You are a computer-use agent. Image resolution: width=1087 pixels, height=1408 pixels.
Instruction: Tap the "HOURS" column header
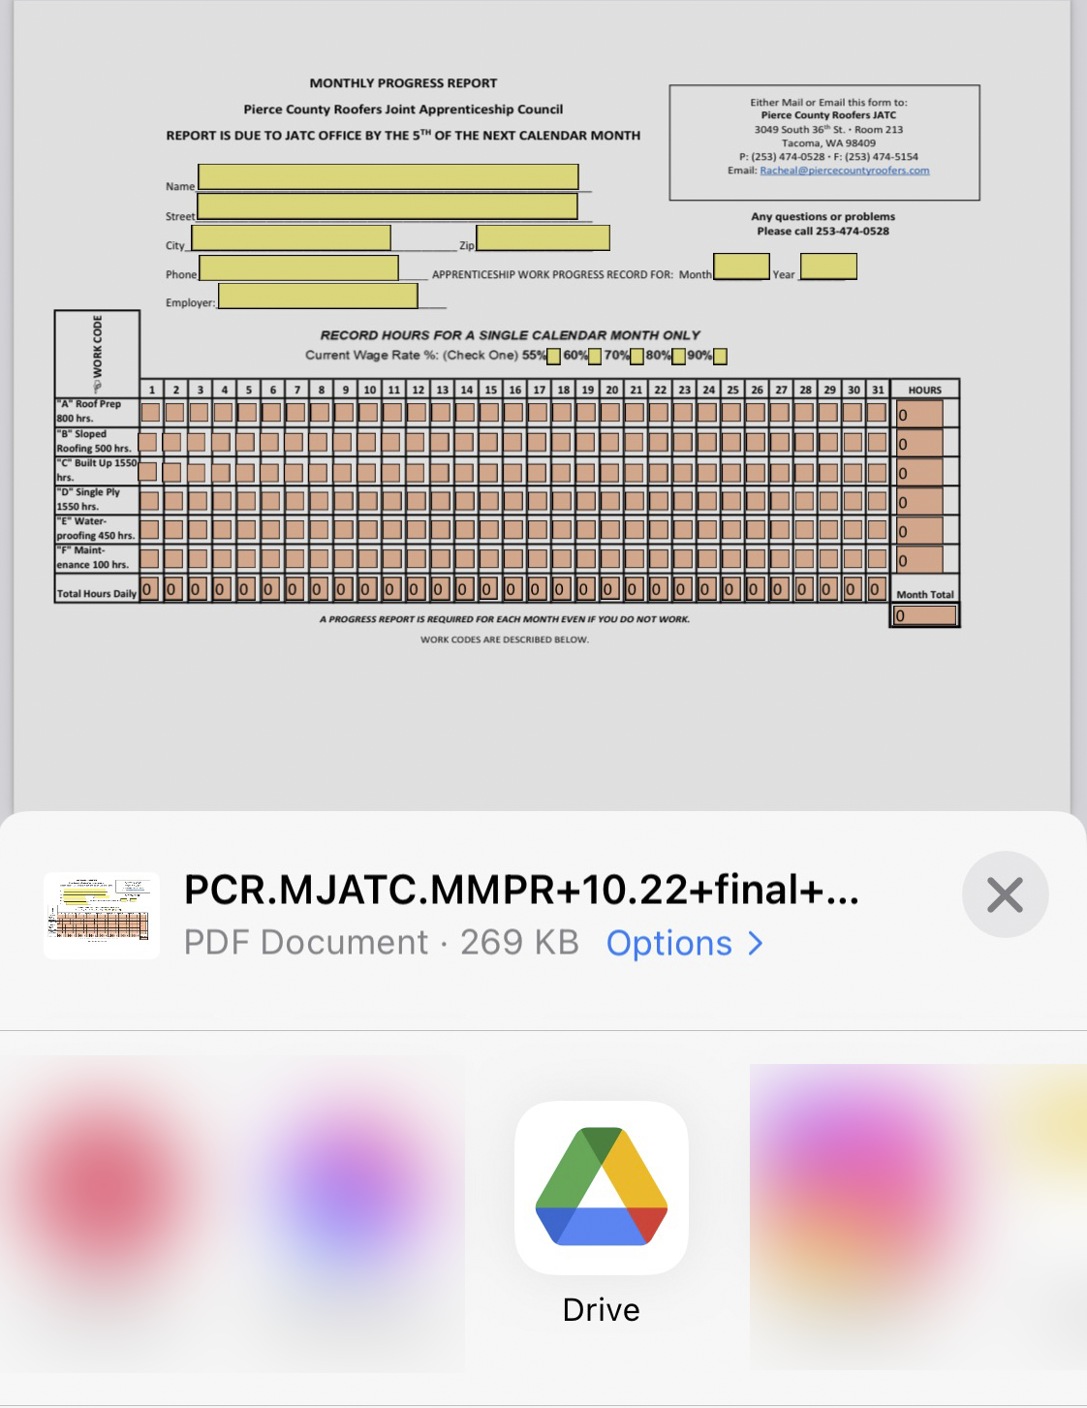pos(925,390)
